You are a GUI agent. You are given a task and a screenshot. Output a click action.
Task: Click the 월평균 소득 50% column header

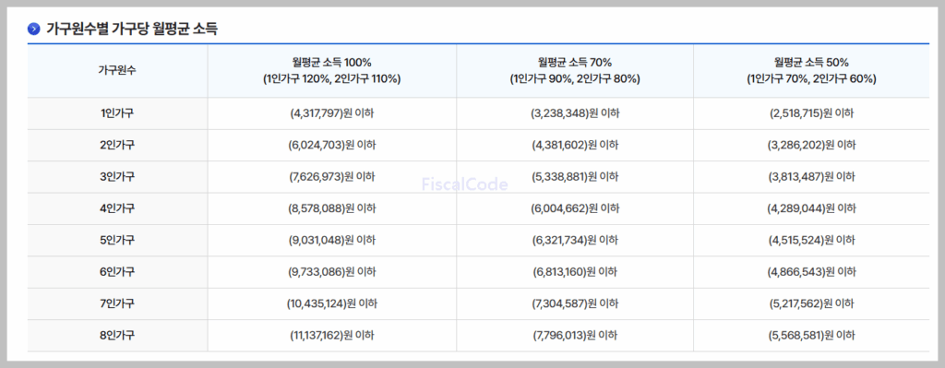[x=811, y=70]
